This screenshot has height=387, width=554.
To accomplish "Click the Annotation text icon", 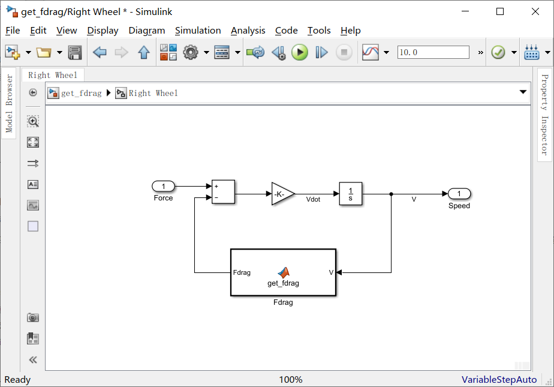I will coord(33,184).
